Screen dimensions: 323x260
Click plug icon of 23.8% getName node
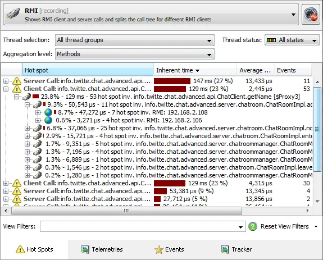pos(26,97)
